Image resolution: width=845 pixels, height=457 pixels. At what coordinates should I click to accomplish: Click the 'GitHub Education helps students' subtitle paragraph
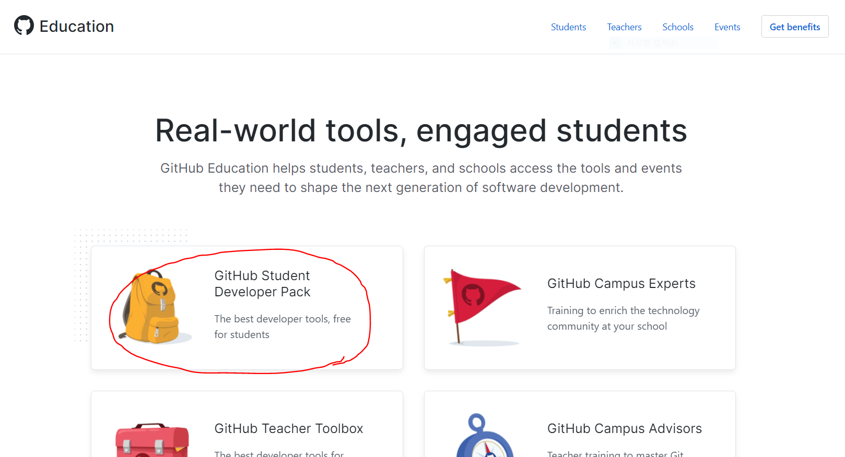[x=421, y=178]
